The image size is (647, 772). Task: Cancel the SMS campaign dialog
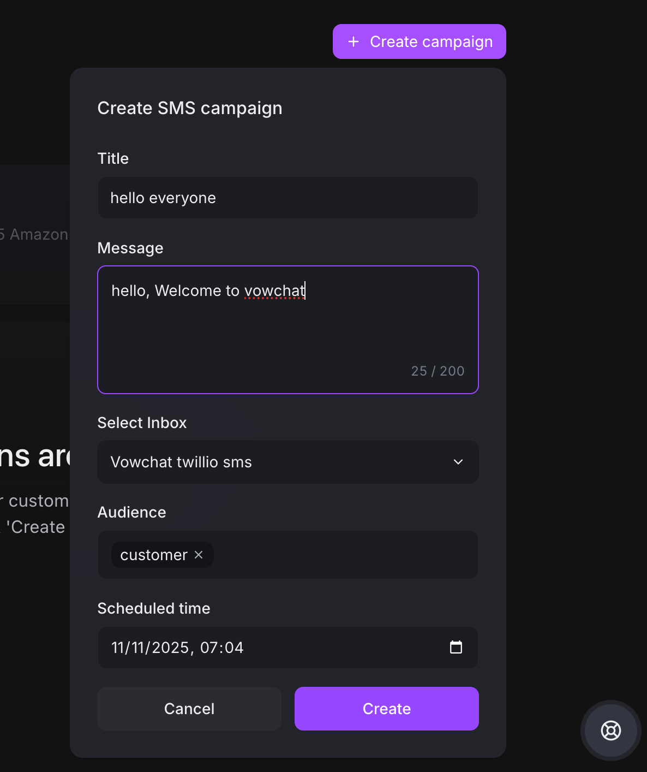189,709
